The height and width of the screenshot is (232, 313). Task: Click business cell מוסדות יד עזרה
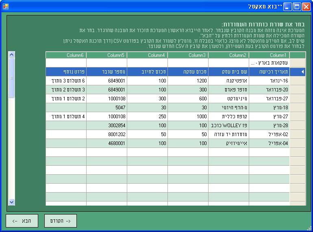(x=228, y=134)
